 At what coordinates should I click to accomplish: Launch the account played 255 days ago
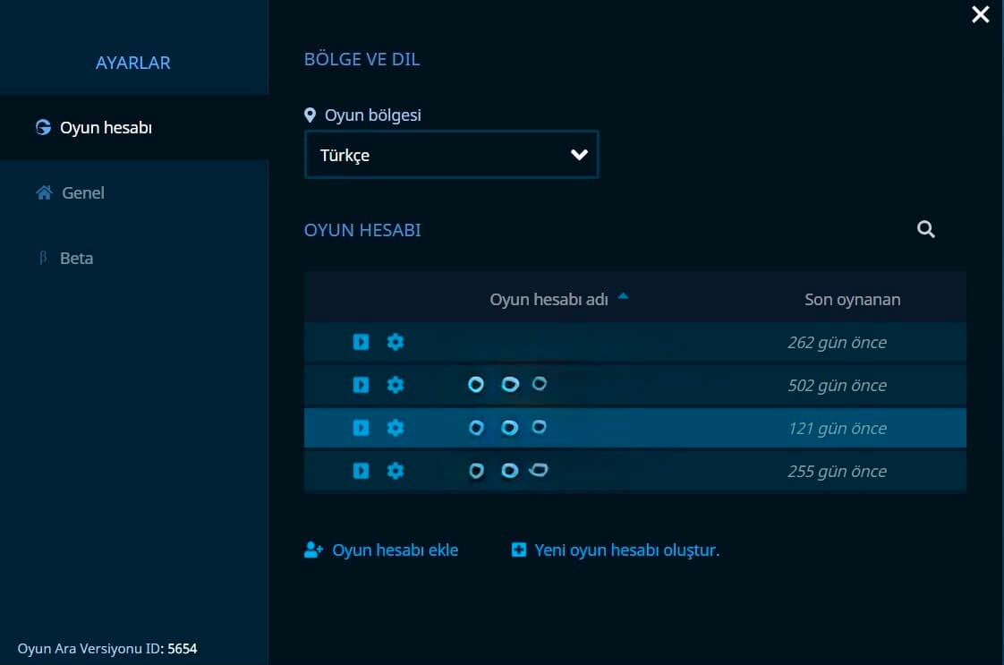pyautogui.click(x=362, y=471)
